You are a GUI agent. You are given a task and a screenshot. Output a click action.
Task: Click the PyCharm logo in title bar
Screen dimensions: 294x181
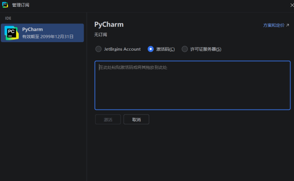[5, 5]
